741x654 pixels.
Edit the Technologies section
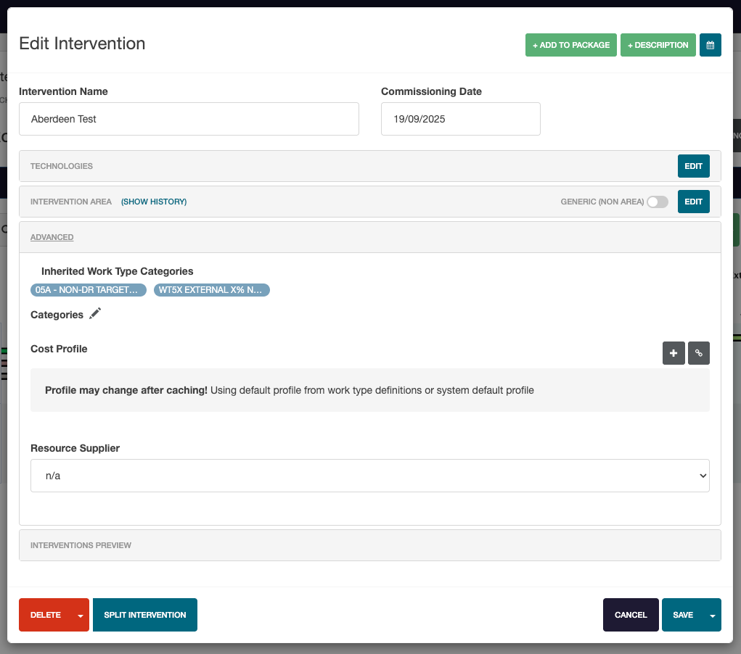coord(693,166)
